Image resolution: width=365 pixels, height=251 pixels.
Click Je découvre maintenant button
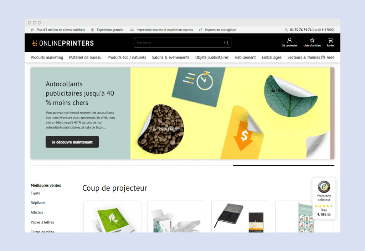click(x=72, y=142)
